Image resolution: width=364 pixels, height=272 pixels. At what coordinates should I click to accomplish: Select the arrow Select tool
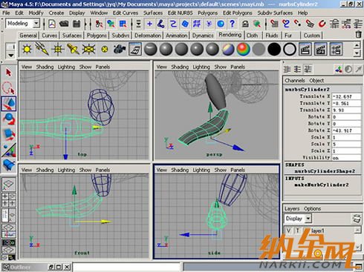coord(9,73)
